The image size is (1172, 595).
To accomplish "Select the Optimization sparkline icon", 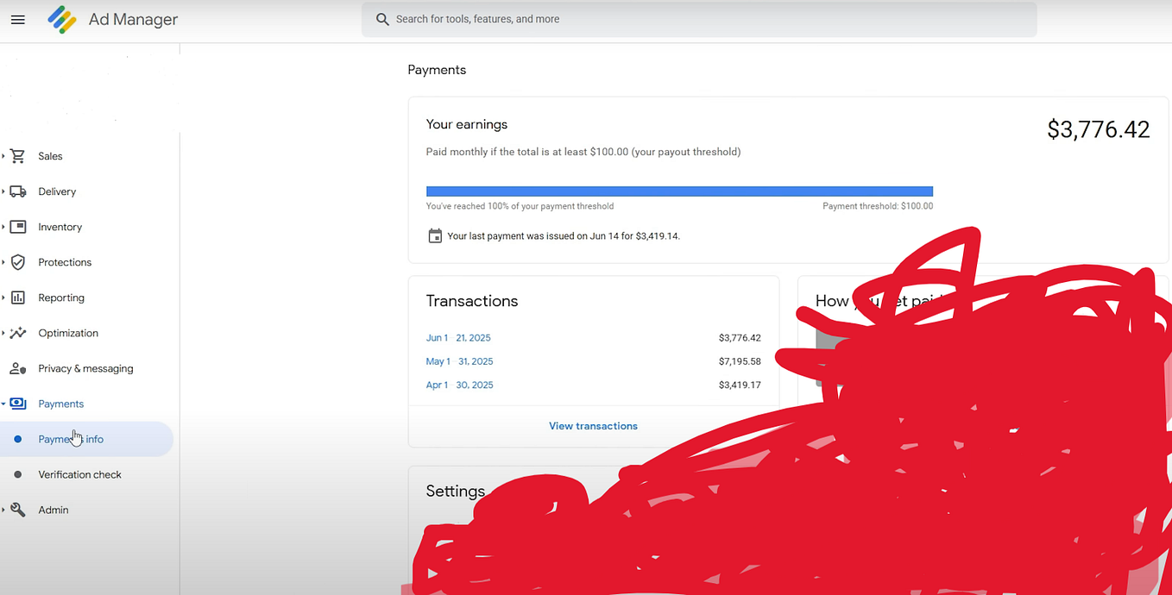I will point(18,333).
